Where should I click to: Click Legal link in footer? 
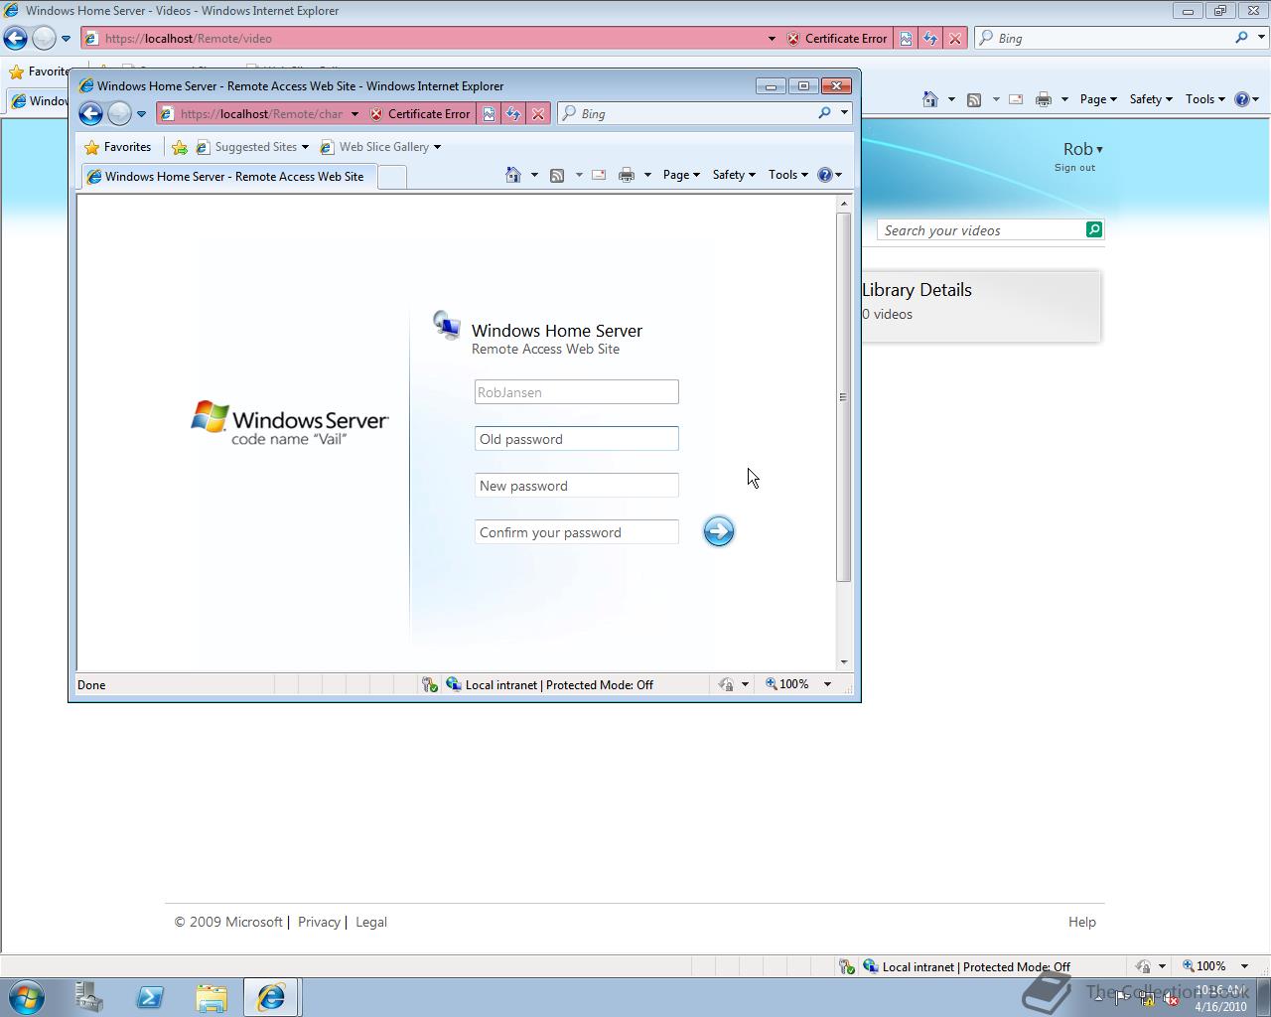click(371, 922)
